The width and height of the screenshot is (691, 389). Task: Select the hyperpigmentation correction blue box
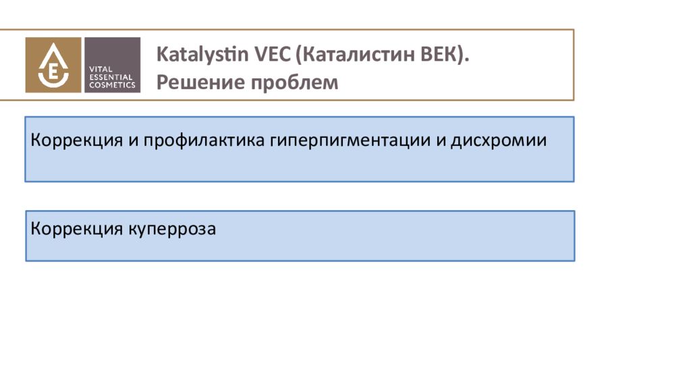(300, 149)
